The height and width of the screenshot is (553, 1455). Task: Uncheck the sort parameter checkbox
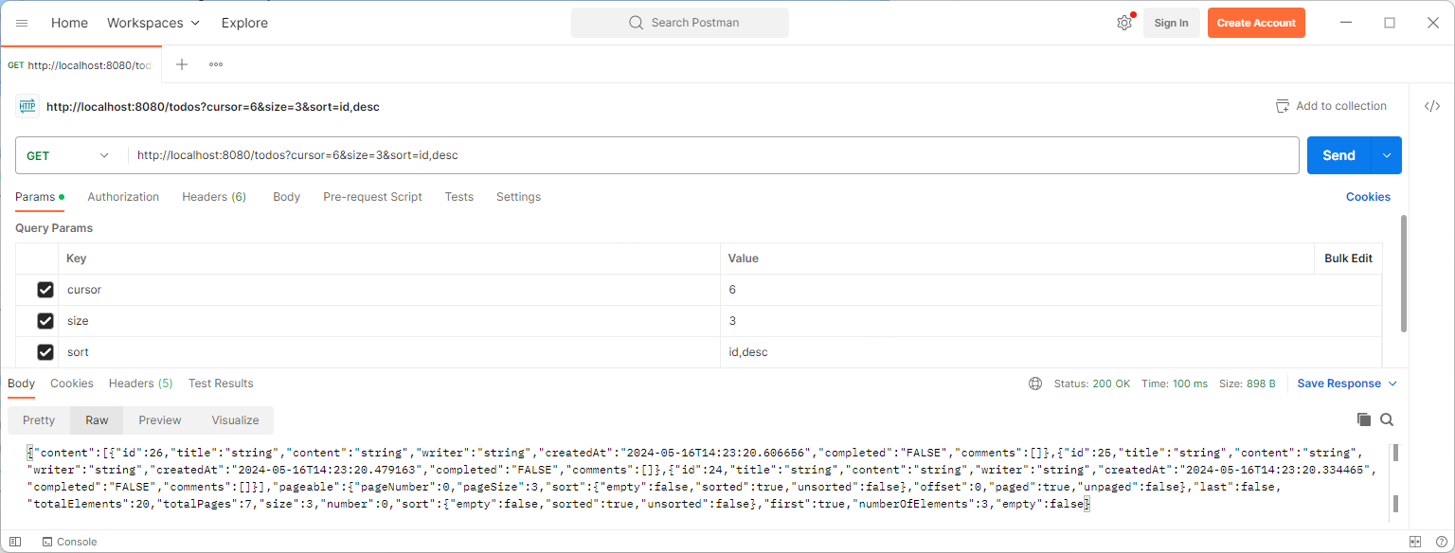45,352
